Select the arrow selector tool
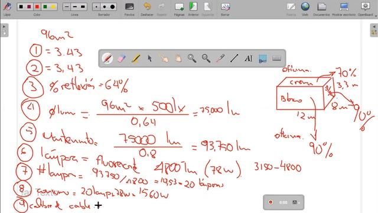Screen dimensions: 378x213 pos(149,59)
